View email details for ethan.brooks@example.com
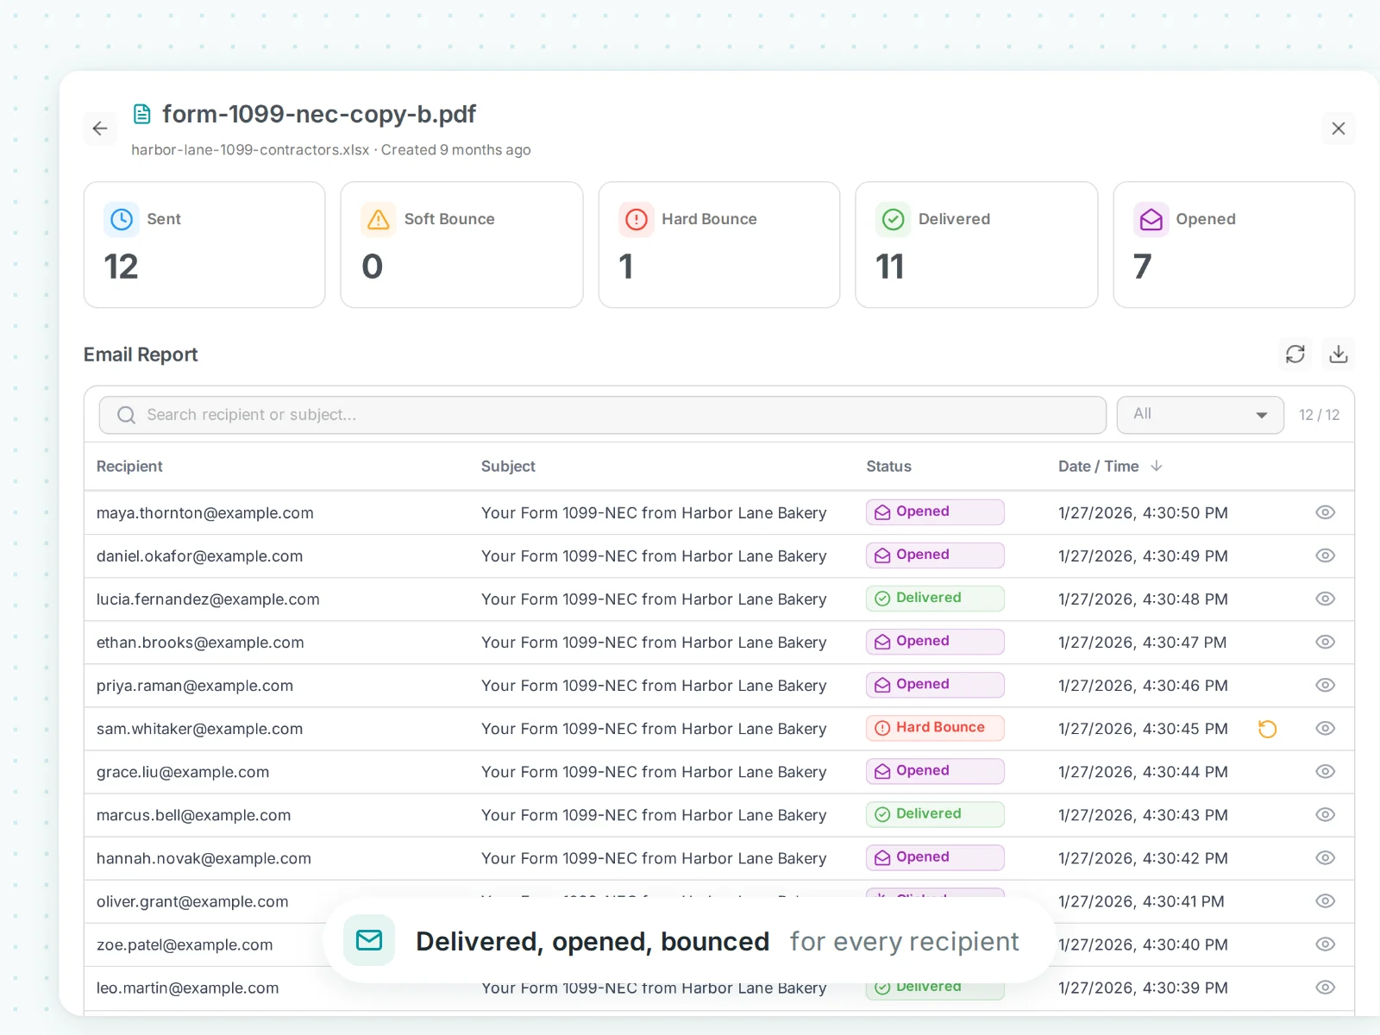Screen dimensions: 1380x1035 click(x=1325, y=642)
